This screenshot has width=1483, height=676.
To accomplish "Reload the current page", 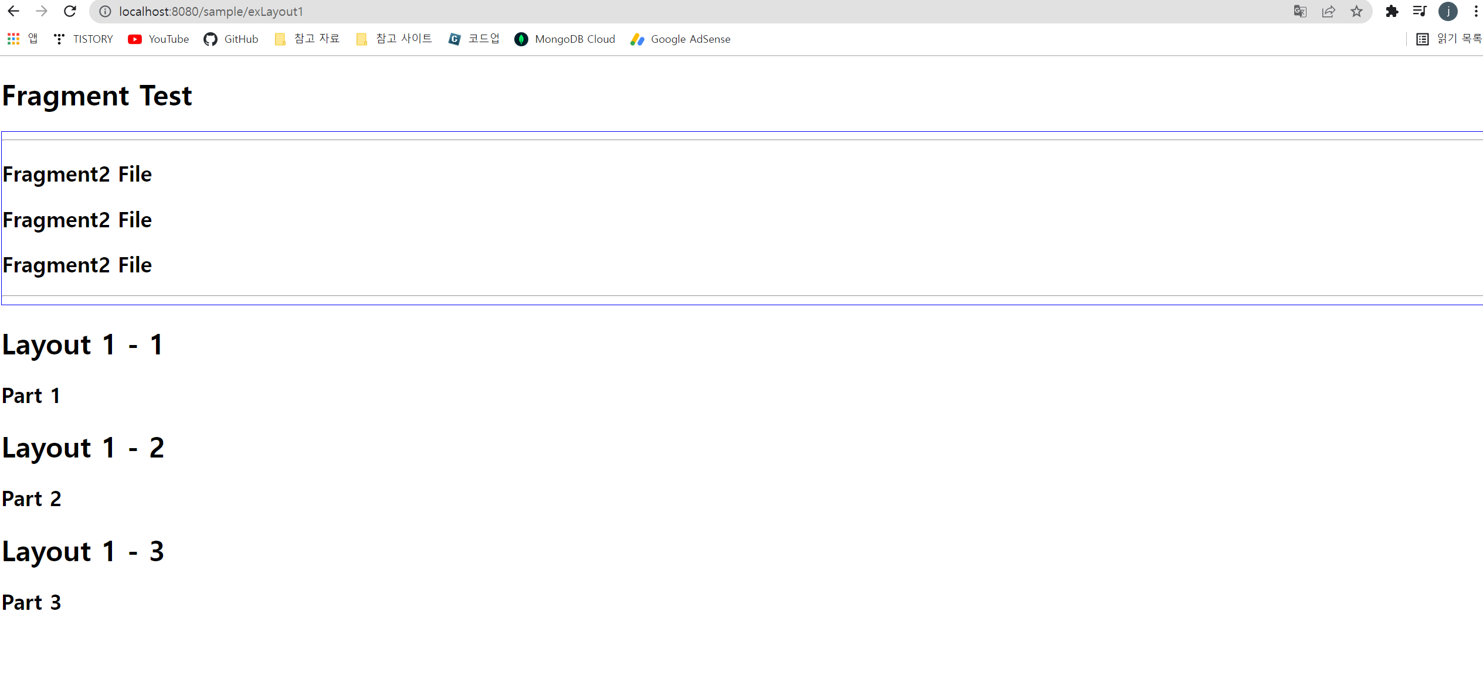I will coord(70,11).
